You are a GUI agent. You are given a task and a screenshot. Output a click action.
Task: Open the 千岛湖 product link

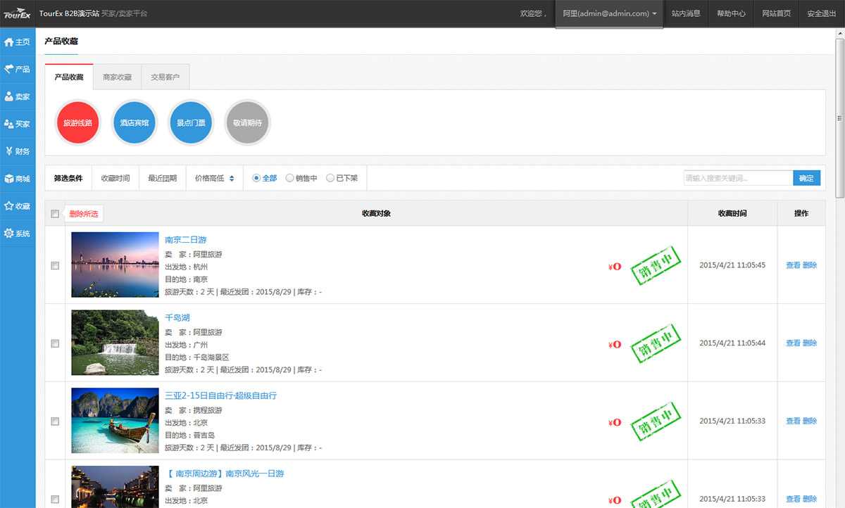click(x=177, y=318)
